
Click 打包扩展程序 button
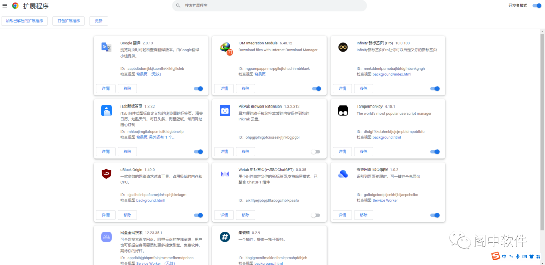click(x=69, y=21)
